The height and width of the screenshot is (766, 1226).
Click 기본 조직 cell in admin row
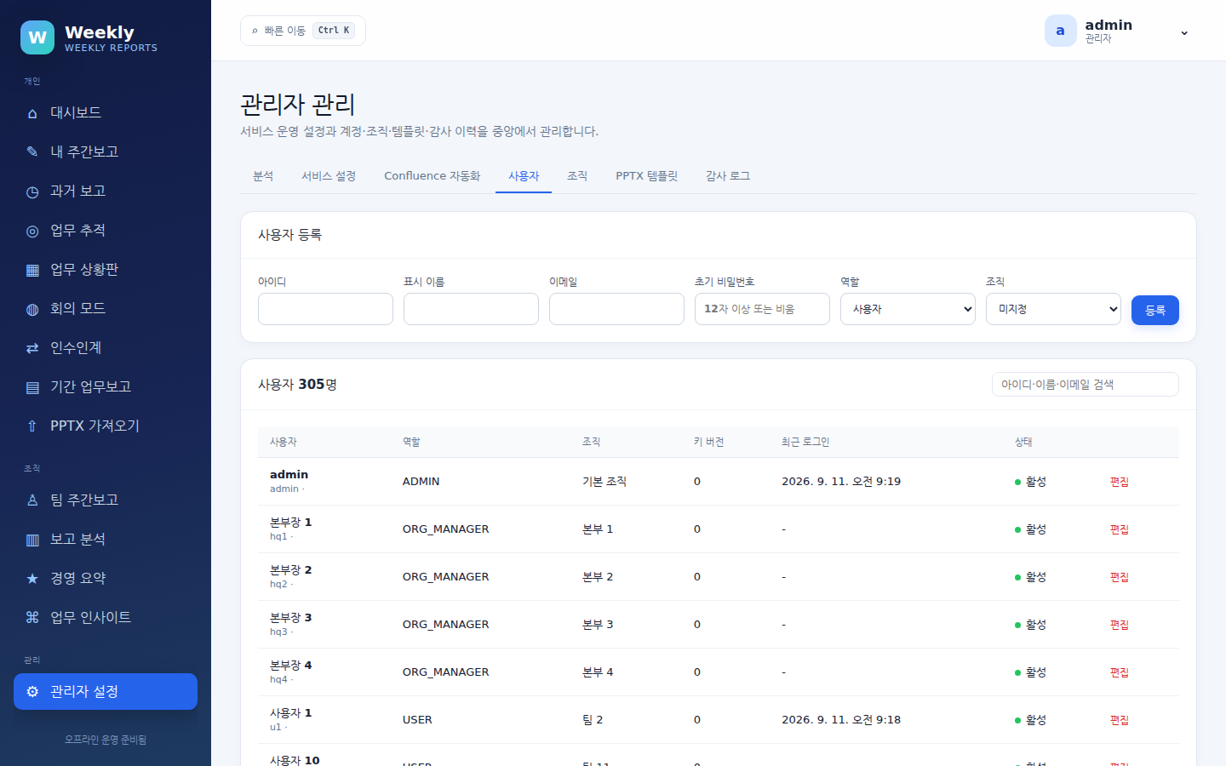604,482
